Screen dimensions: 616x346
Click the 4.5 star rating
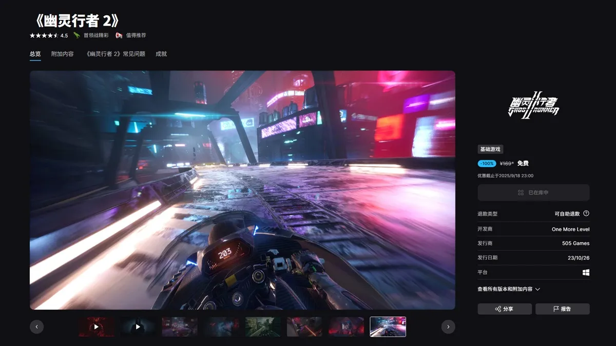pyautogui.click(x=49, y=35)
